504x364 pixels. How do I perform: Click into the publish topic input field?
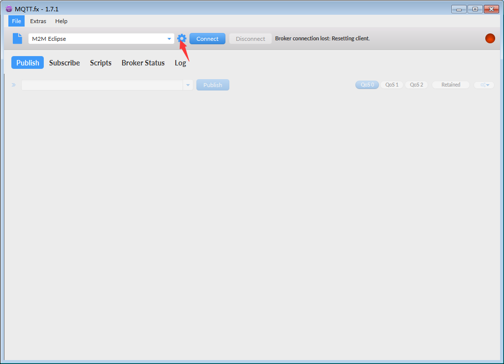[102, 85]
